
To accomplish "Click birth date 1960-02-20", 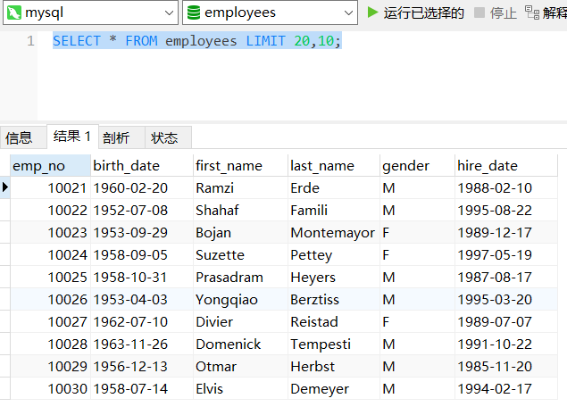I will pyautogui.click(x=130, y=188).
